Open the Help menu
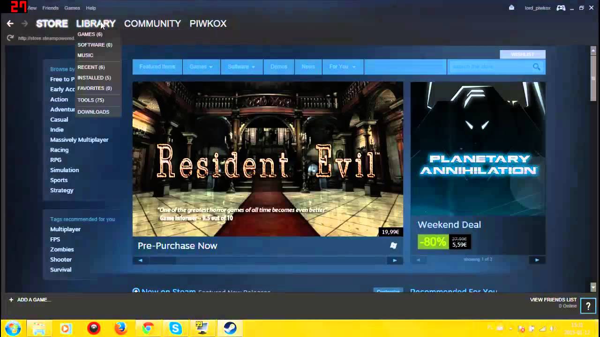The image size is (600, 337). tap(91, 8)
